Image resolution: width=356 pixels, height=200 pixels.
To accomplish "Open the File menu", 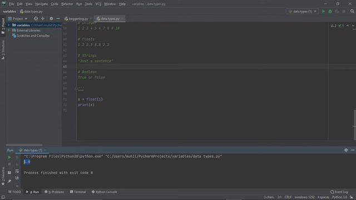I will point(11,4).
